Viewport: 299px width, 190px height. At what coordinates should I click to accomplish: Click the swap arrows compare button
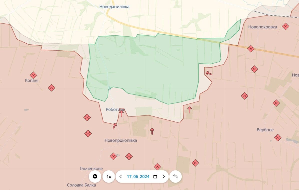click(175, 177)
